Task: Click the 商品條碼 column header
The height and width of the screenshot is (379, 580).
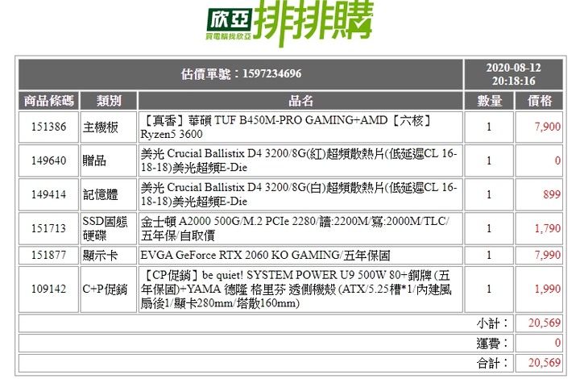Action: coord(48,101)
